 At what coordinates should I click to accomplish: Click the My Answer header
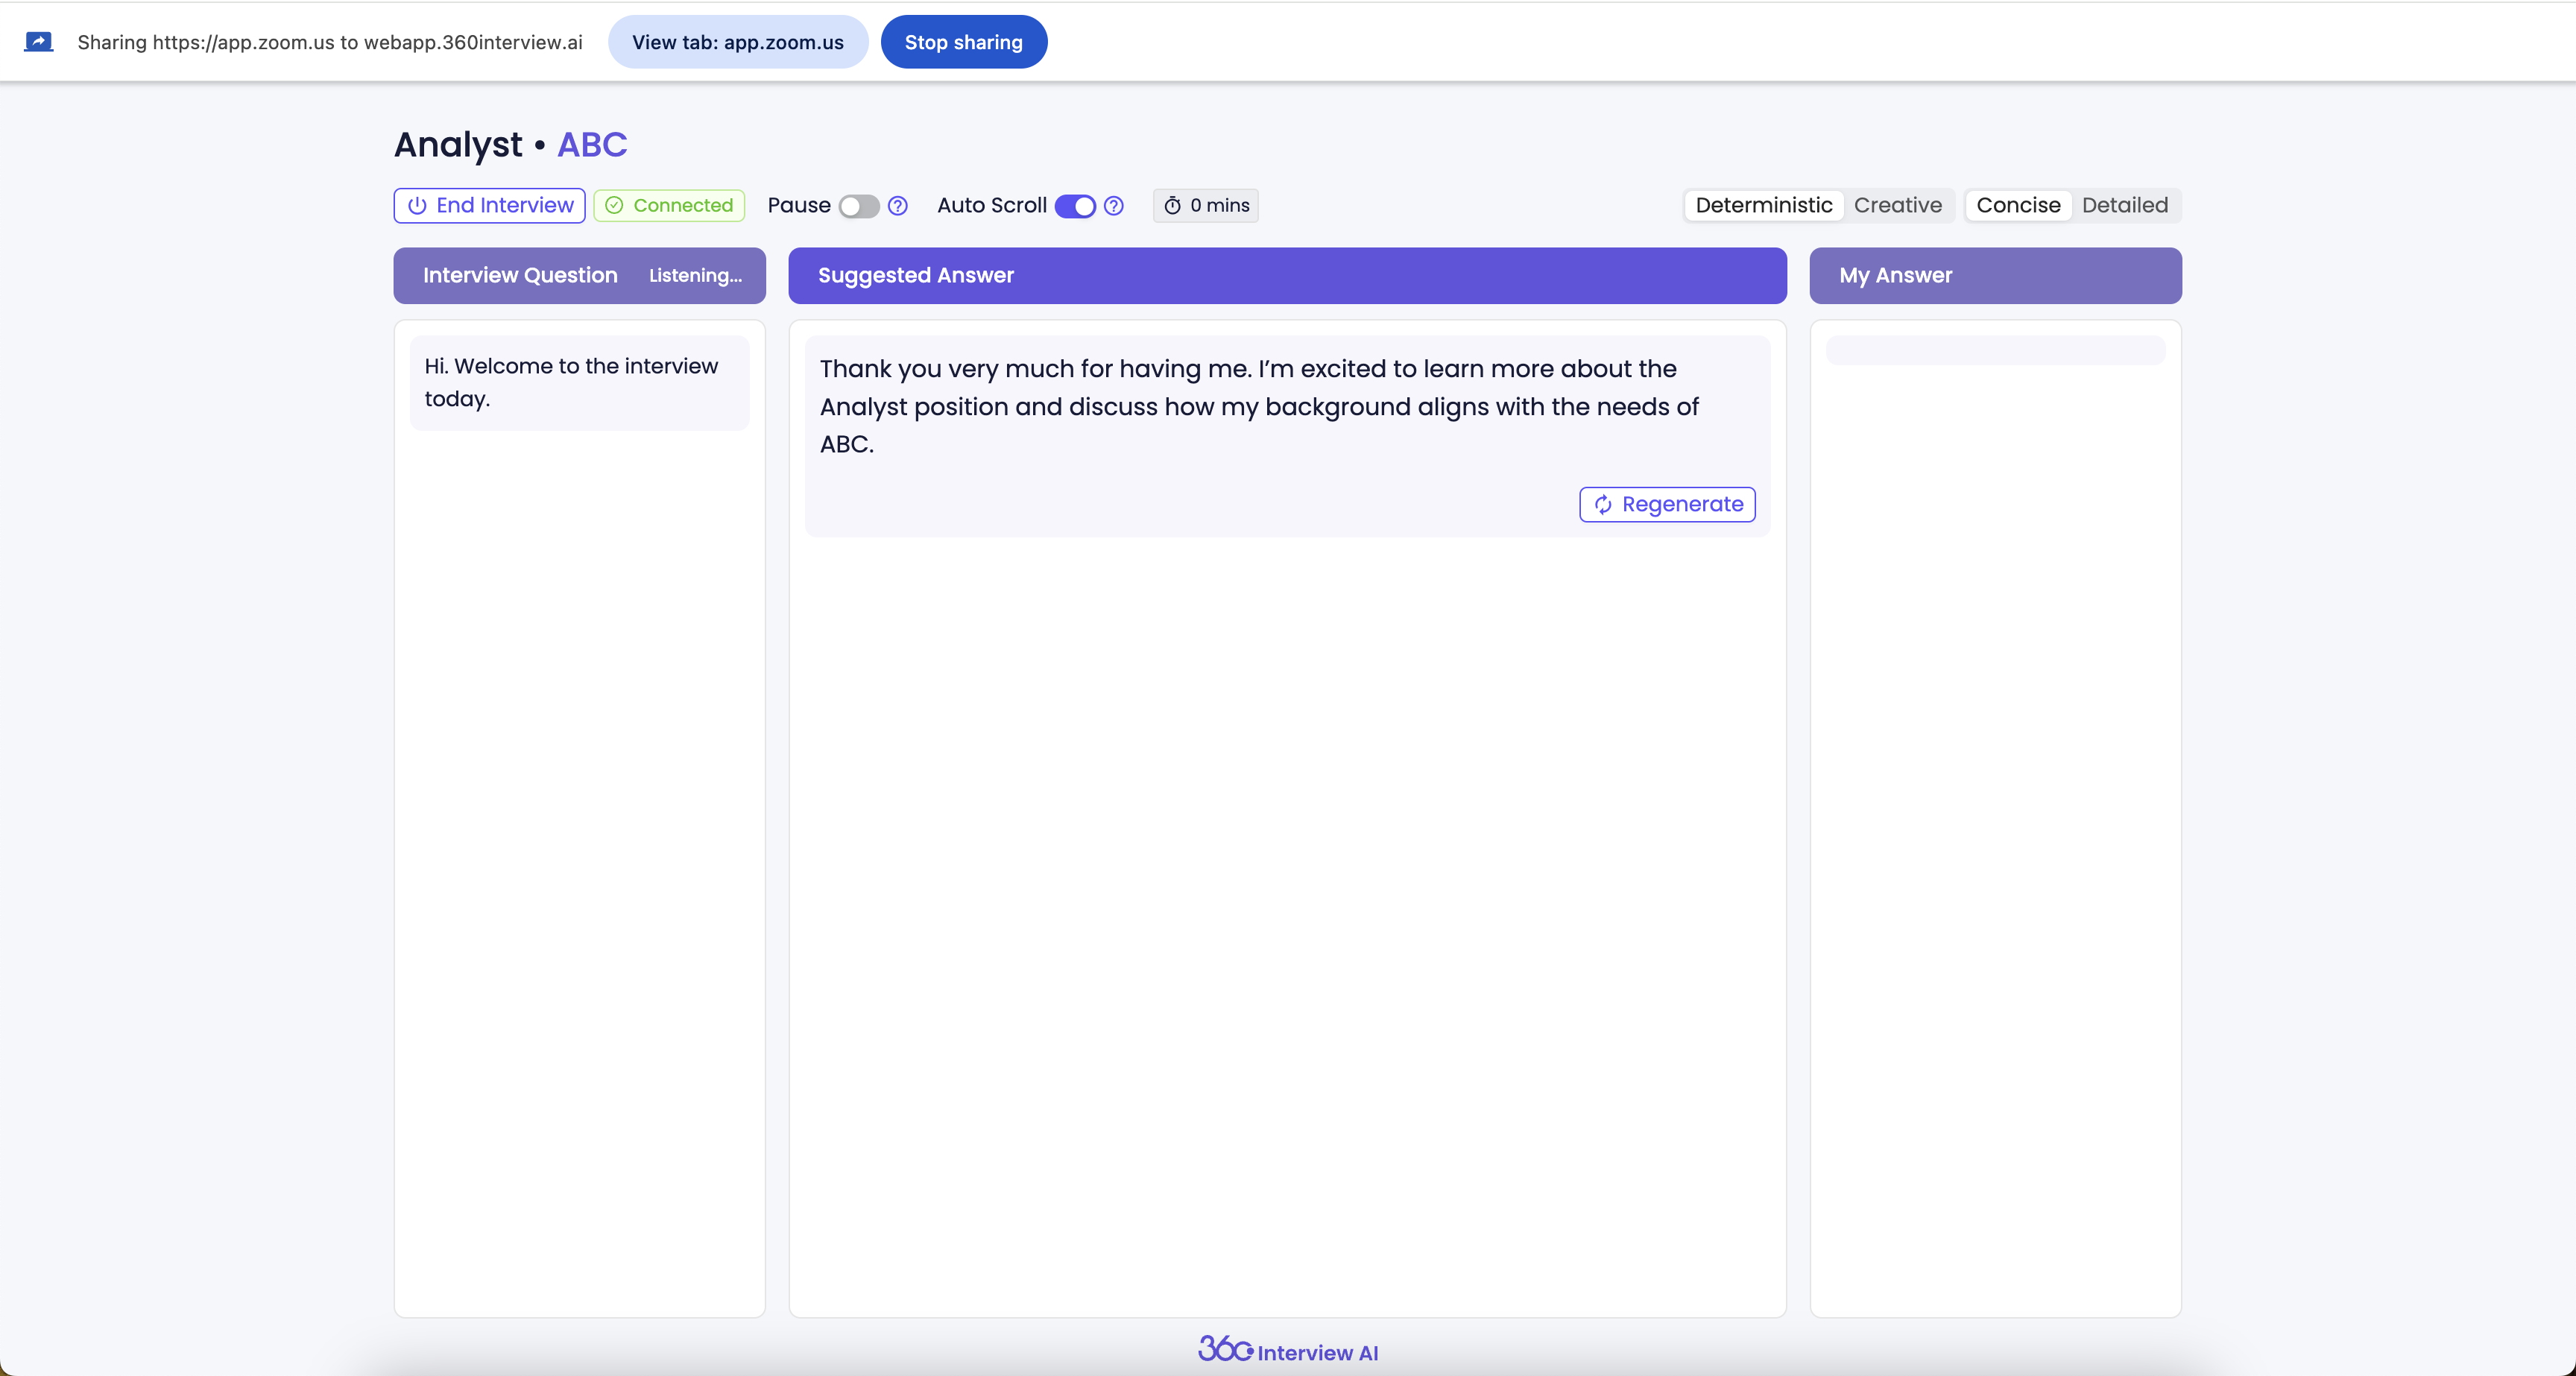point(1995,275)
